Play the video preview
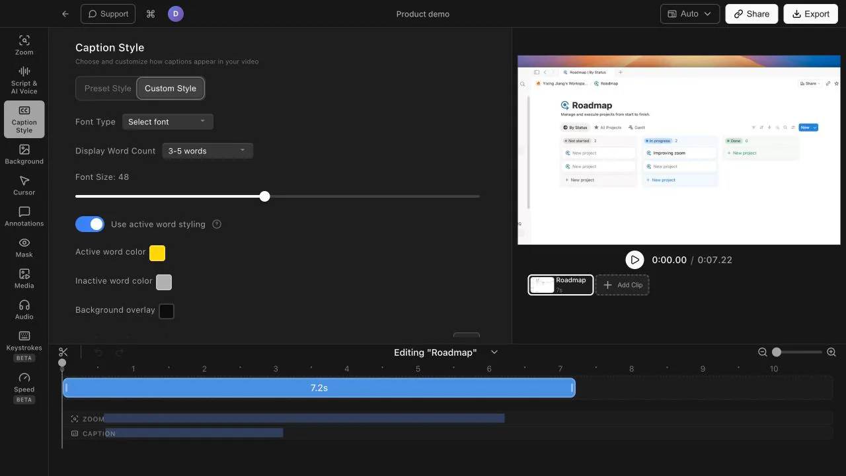The height and width of the screenshot is (476, 846). [634, 260]
